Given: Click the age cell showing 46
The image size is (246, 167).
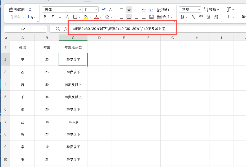Looking at the screenshot, I should [47, 97].
